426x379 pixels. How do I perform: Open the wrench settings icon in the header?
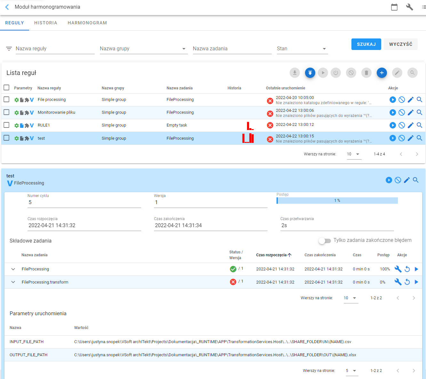(409, 7)
